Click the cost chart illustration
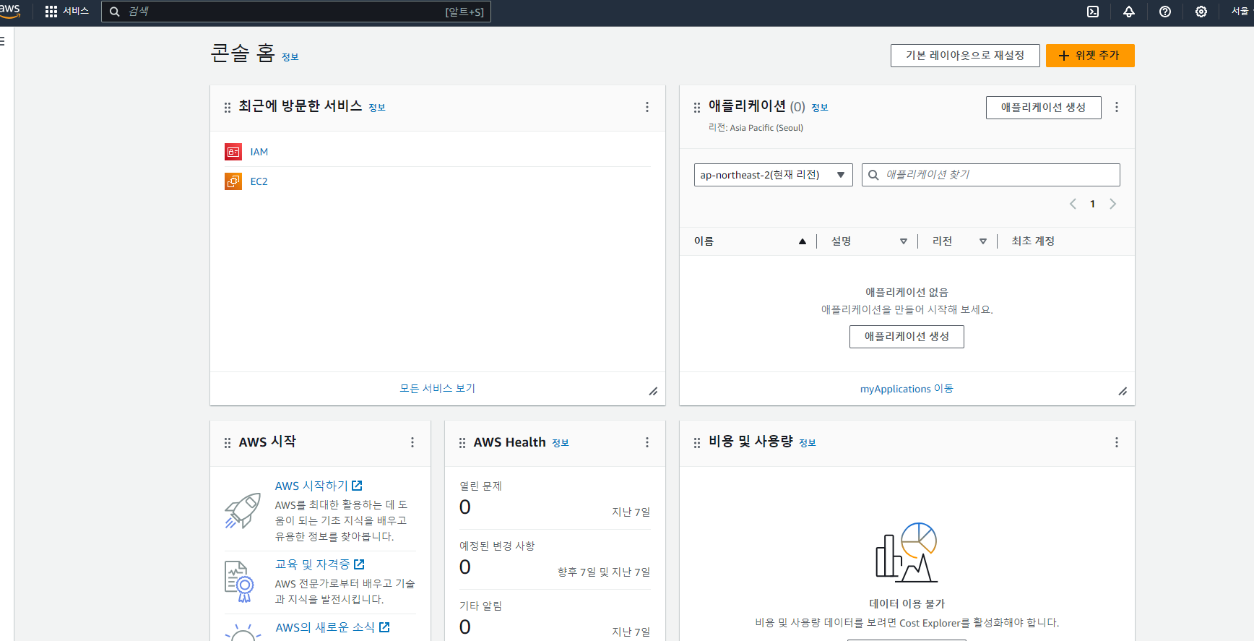 pos(907,553)
